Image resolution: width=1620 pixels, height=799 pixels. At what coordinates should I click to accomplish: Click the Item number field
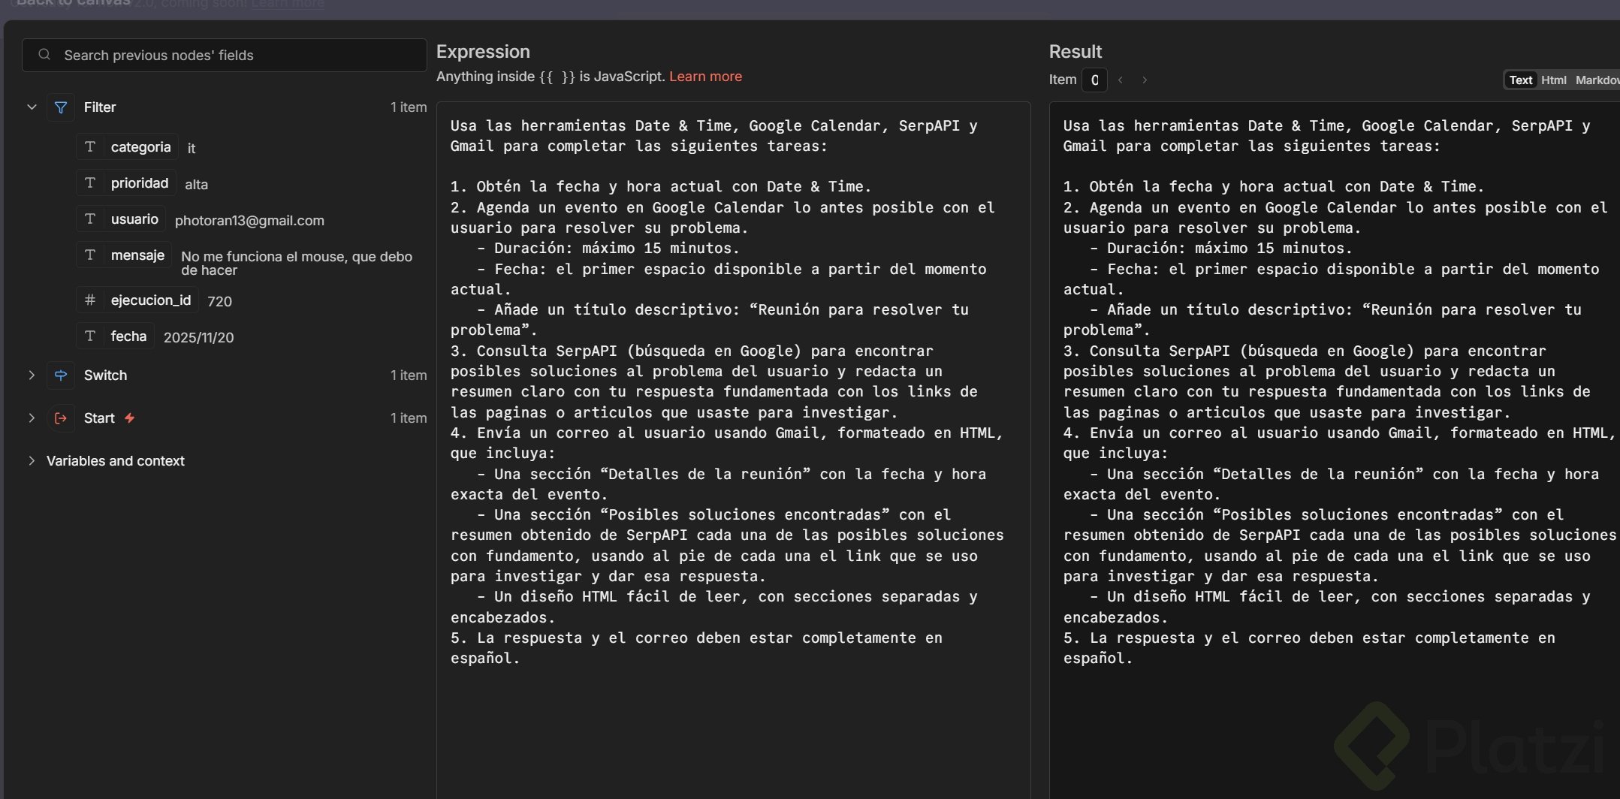point(1094,80)
